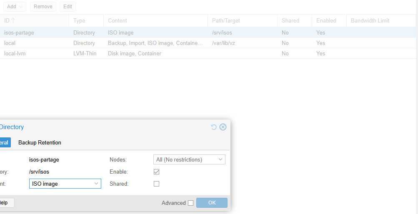Screen dimensions: 418x214
Task: Switch to the Backup Retention tab
Action: tap(40, 143)
